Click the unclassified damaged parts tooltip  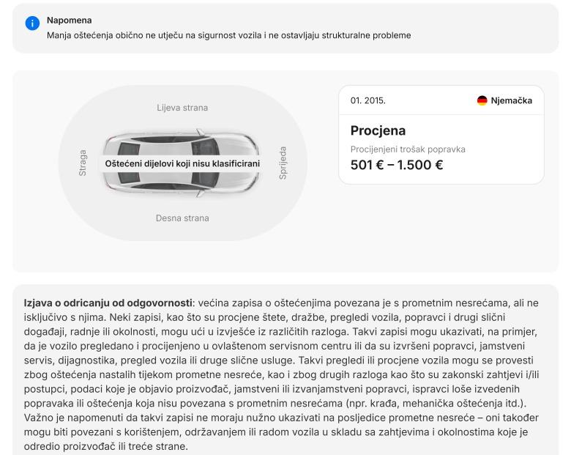click(182, 163)
